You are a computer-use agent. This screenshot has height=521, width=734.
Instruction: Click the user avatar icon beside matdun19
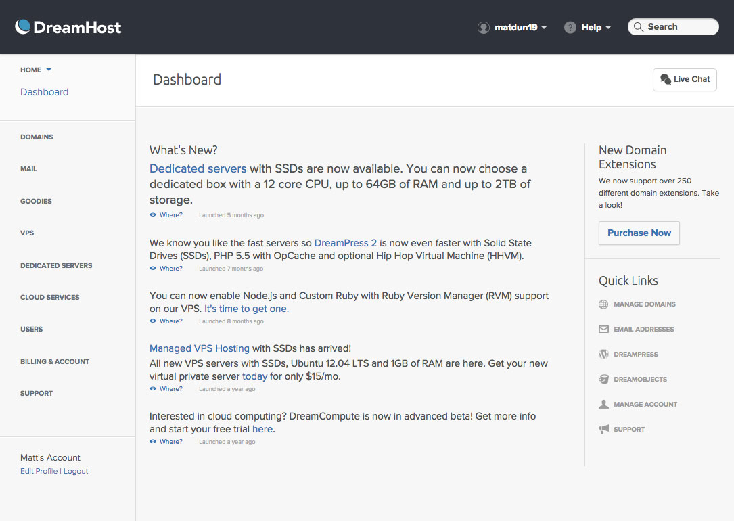483,28
